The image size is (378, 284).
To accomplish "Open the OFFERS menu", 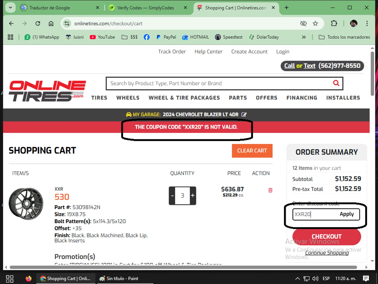I will 267,98.
